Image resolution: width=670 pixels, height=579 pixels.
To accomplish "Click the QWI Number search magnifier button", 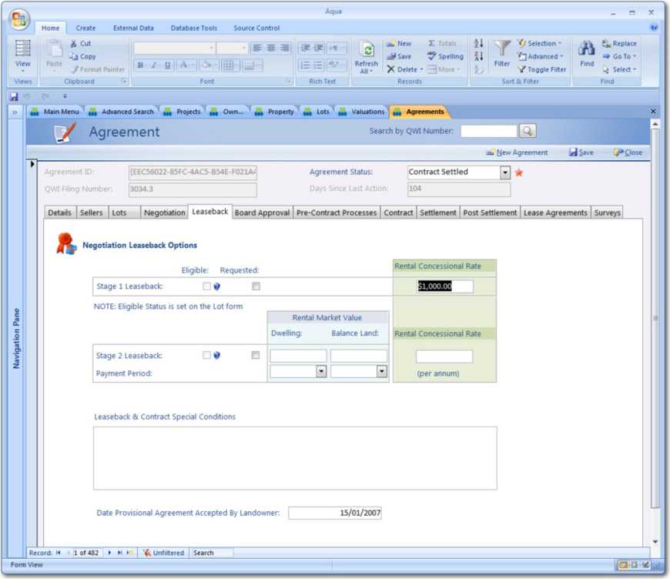I will 528,131.
